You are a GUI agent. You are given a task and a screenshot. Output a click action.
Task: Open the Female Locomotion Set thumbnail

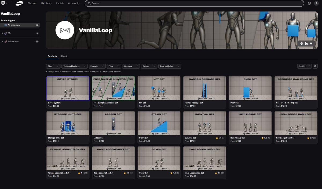(68, 158)
